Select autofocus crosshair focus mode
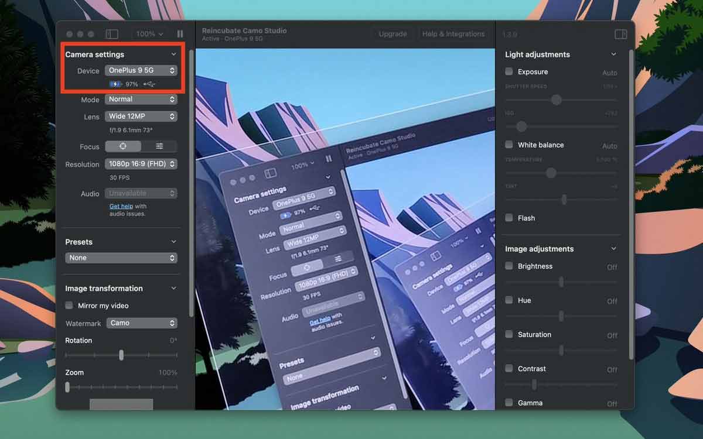This screenshot has width=703, height=439. tap(123, 146)
